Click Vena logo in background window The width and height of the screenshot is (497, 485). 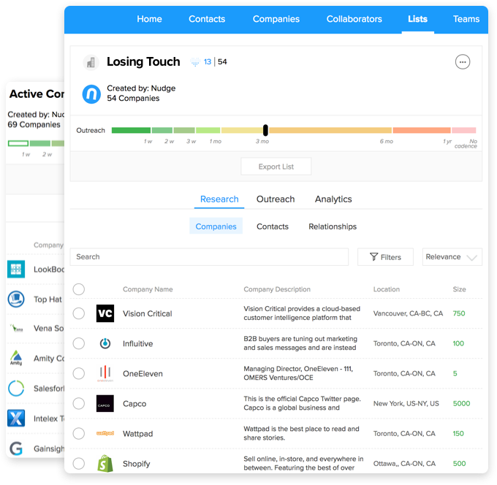16,328
